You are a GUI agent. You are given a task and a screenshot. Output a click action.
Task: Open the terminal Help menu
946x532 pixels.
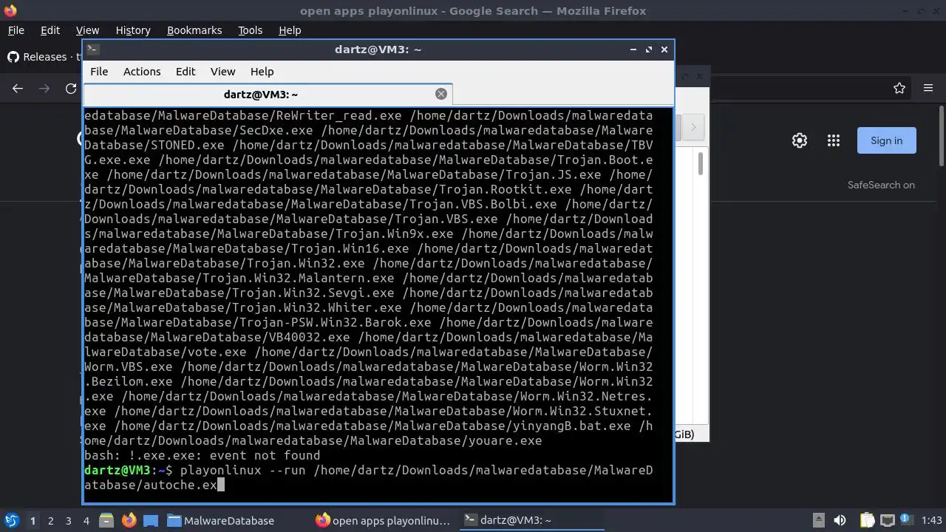click(262, 72)
